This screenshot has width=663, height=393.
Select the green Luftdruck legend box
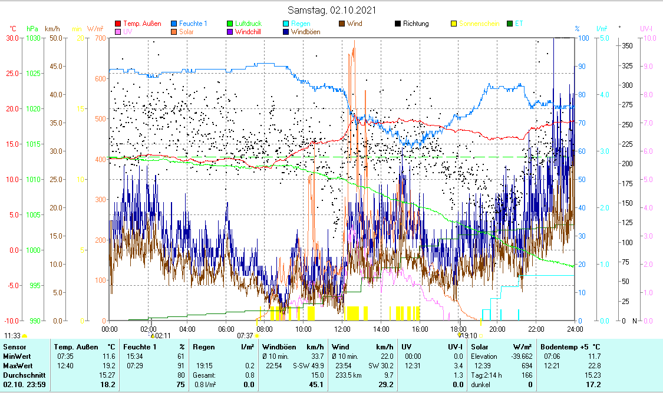(x=230, y=24)
